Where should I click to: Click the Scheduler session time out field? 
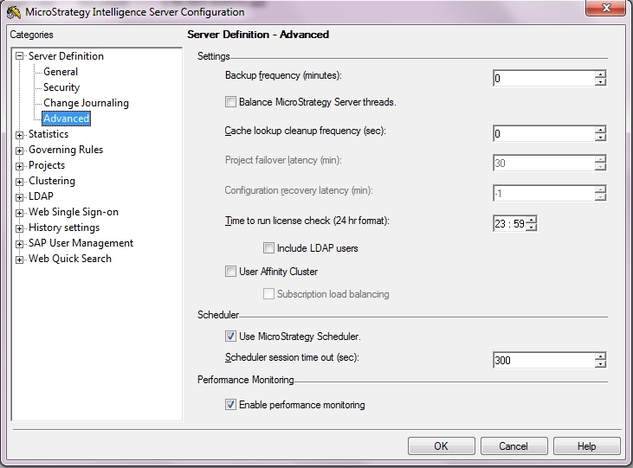(x=542, y=360)
